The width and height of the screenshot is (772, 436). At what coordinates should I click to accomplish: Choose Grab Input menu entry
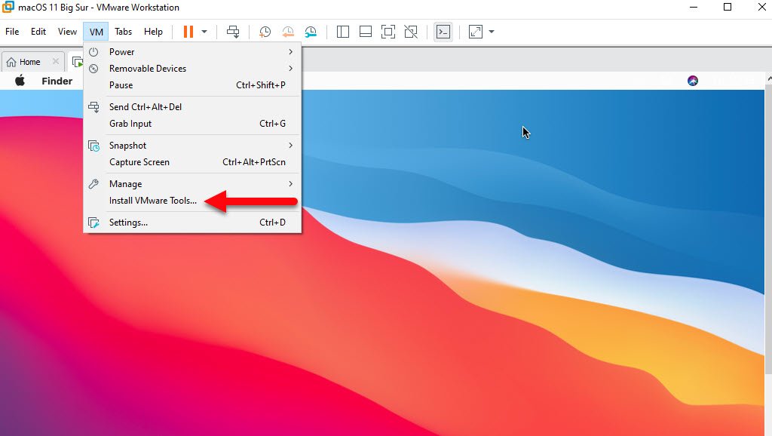(192, 124)
